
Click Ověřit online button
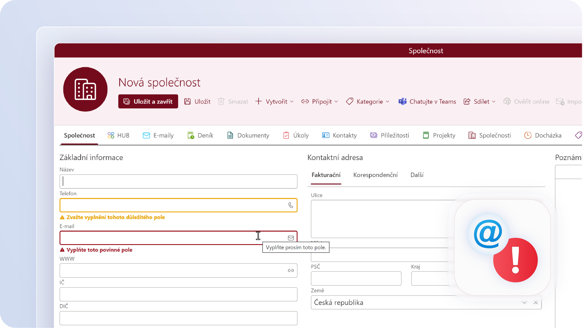(x=526, y=101)
